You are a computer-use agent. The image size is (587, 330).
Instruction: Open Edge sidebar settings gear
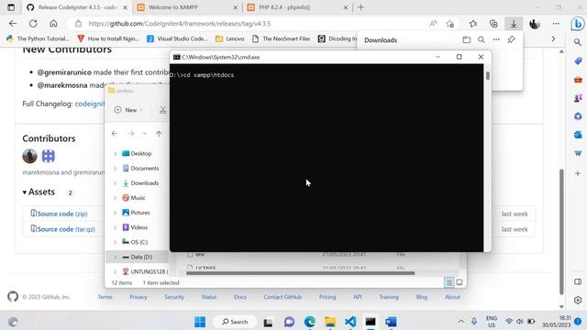point(578,300)
